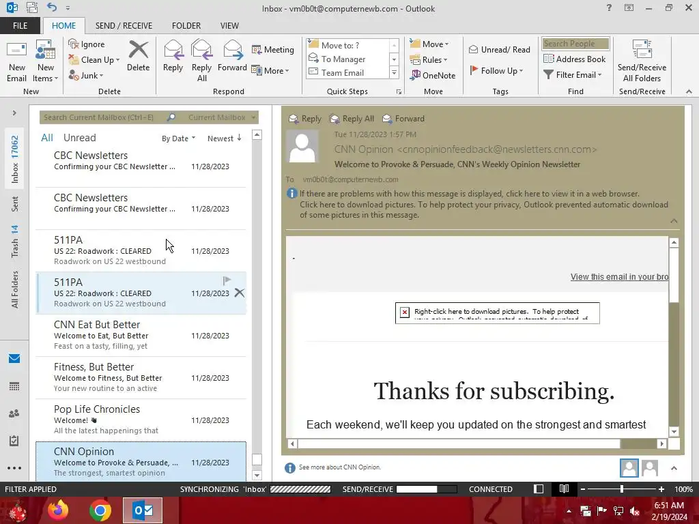
Task: Open the Sent folder
Action: click(15, 203)
